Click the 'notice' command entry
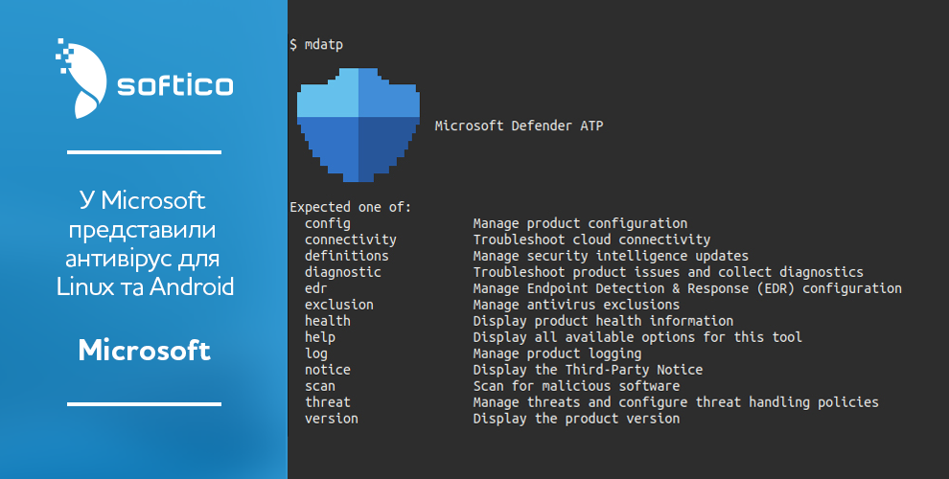This screenshot has height=479, width=949. click(328, 370)
